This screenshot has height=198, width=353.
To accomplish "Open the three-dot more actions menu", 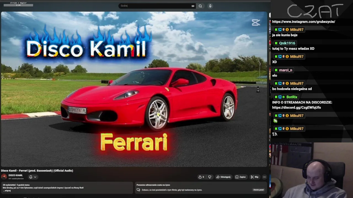I will (264, 177).
